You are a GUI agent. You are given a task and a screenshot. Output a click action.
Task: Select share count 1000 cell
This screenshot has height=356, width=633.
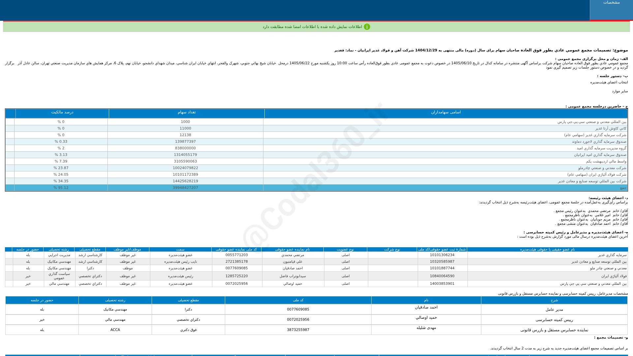(x=185, y=122)
